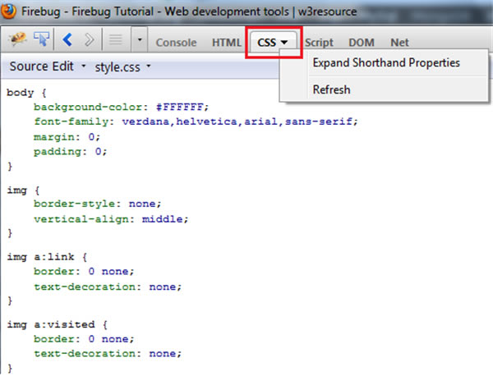Image resolution: width=493 pixels, height=376 pixels.
Task: Open the style.css file selector
Action: (x=123, y=66)
